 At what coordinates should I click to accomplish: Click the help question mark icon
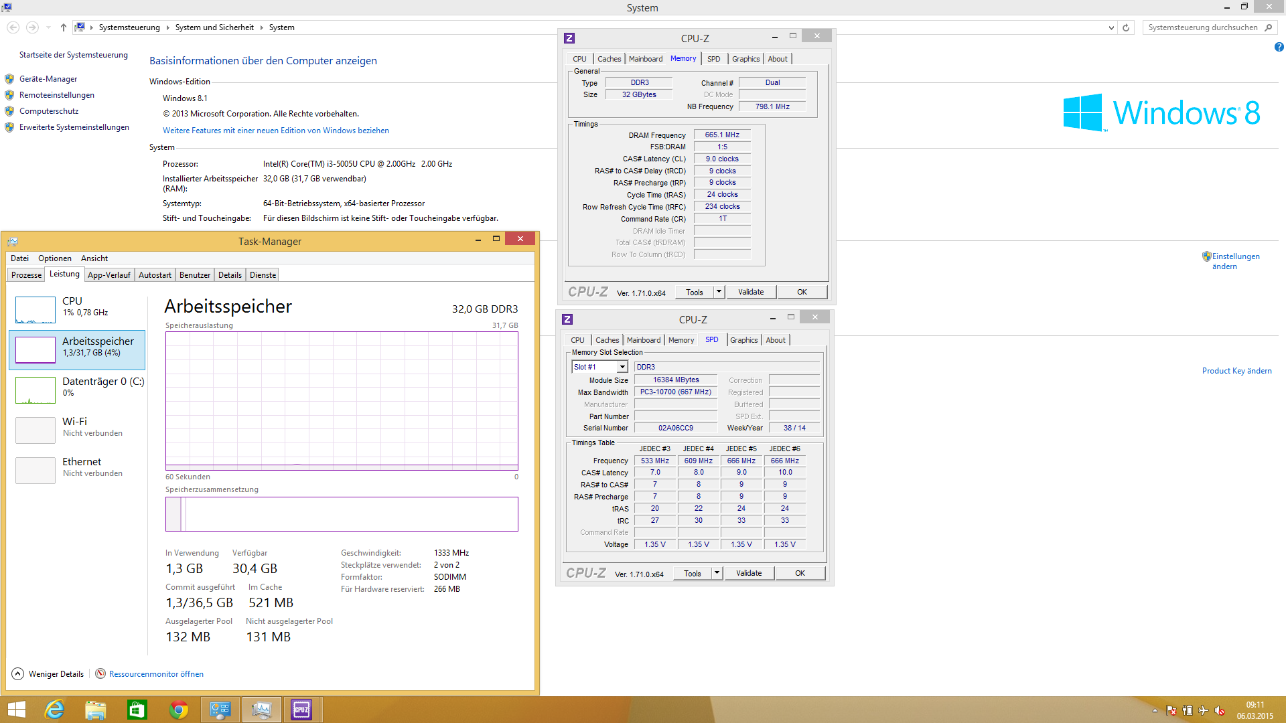[x=1279, y=47]
